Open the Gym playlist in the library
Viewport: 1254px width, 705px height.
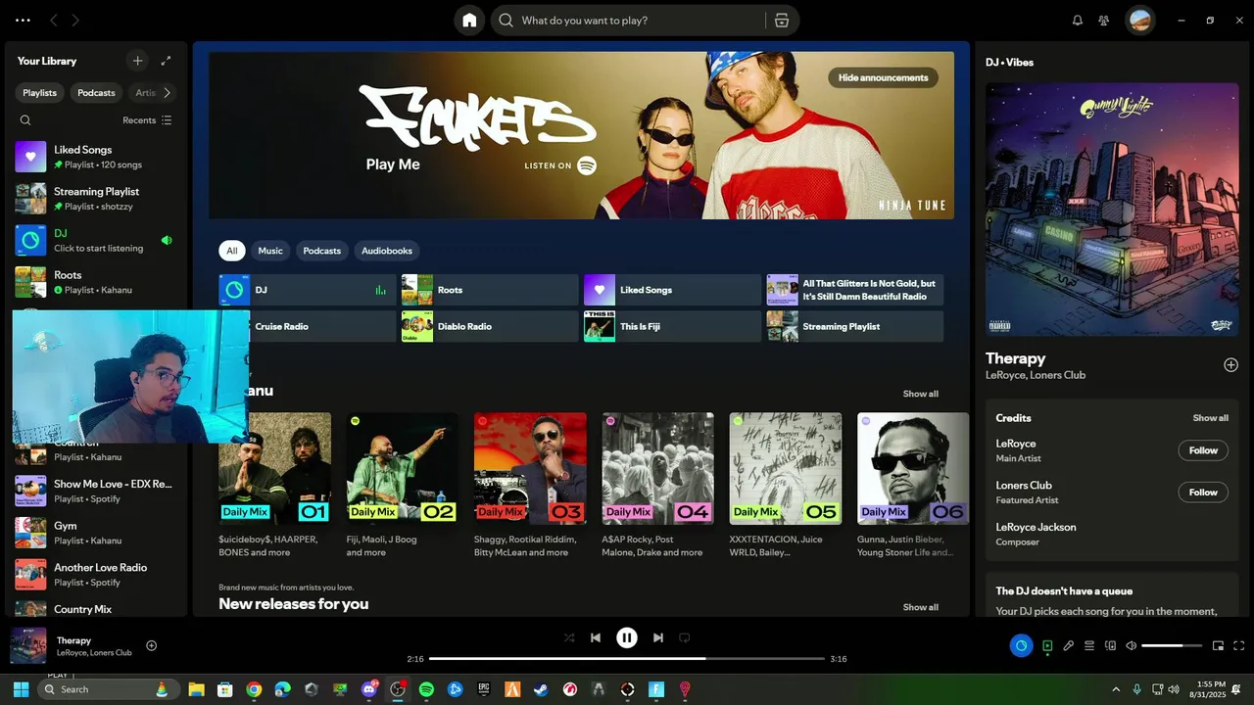96,533
